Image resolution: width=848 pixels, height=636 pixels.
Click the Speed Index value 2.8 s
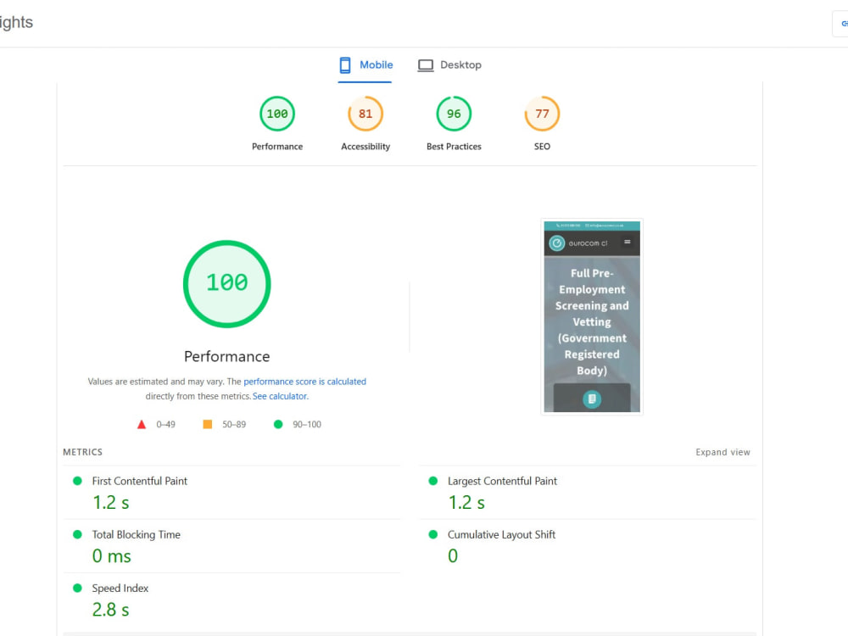point(111,610)
